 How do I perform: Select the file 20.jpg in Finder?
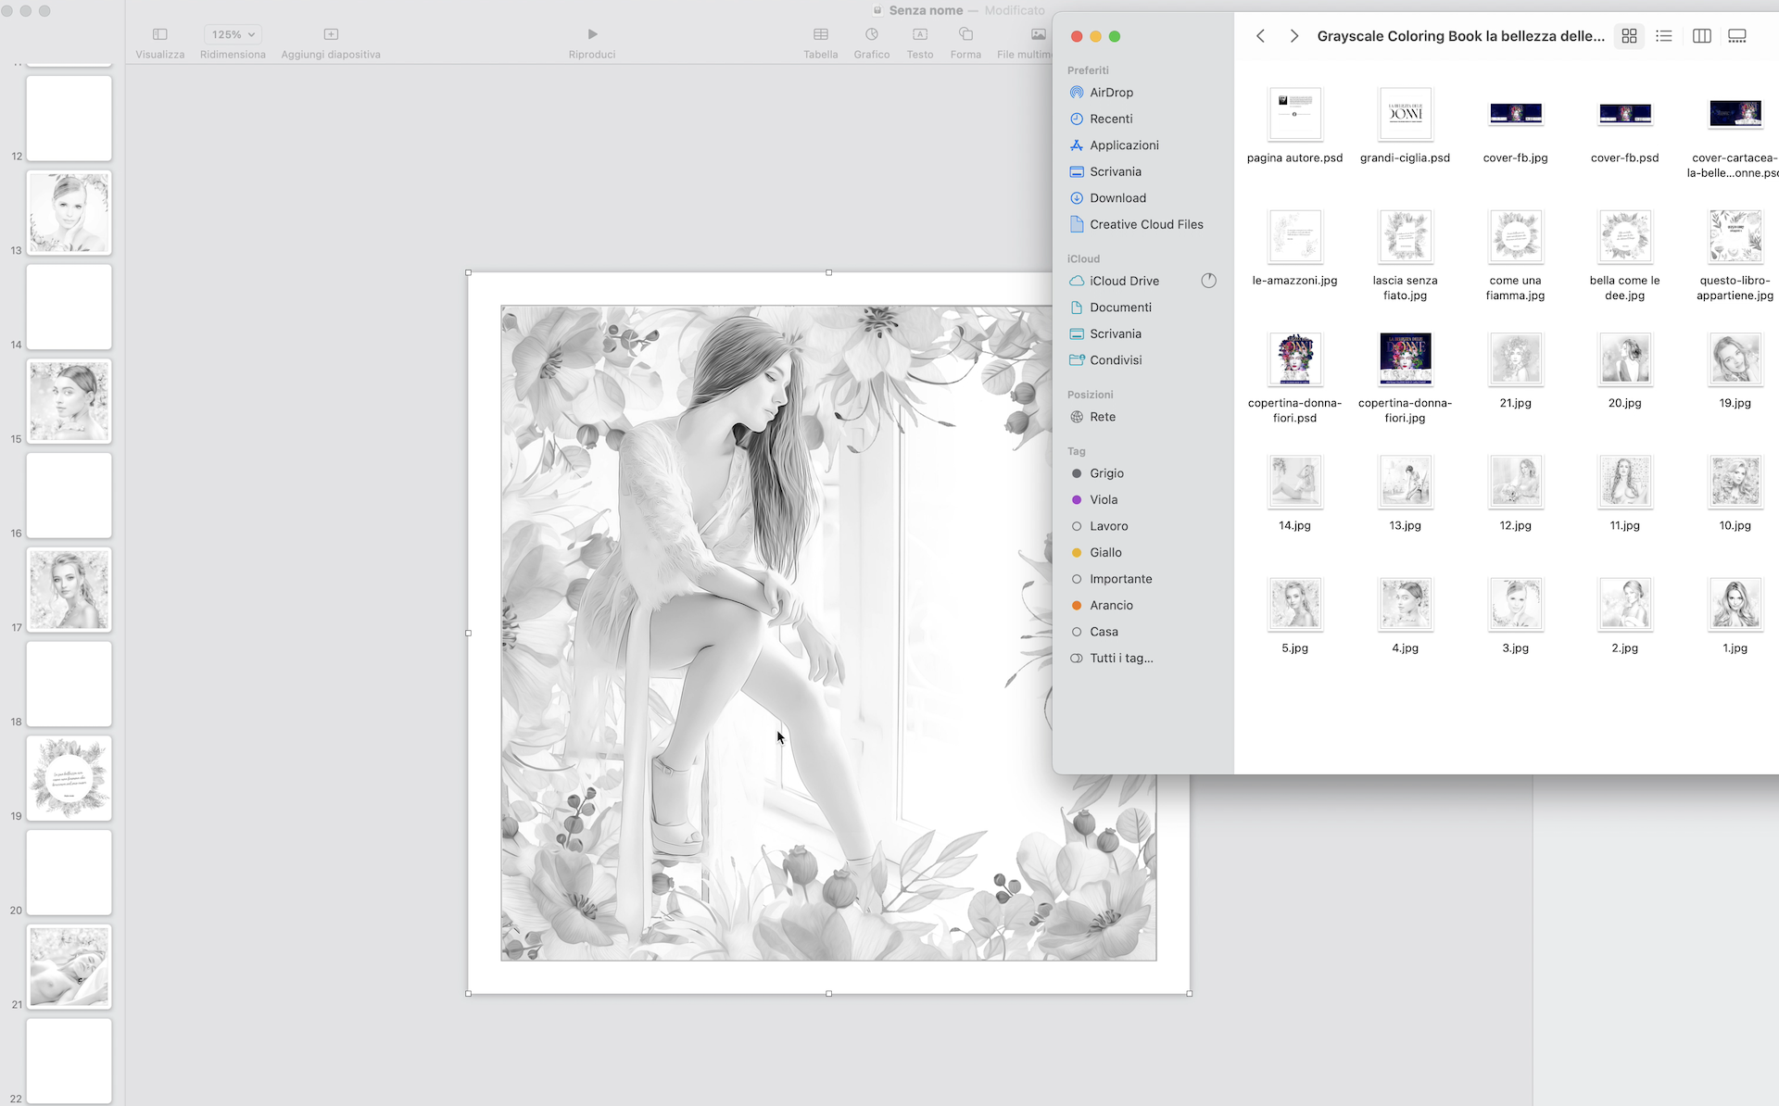(1624, 358)
